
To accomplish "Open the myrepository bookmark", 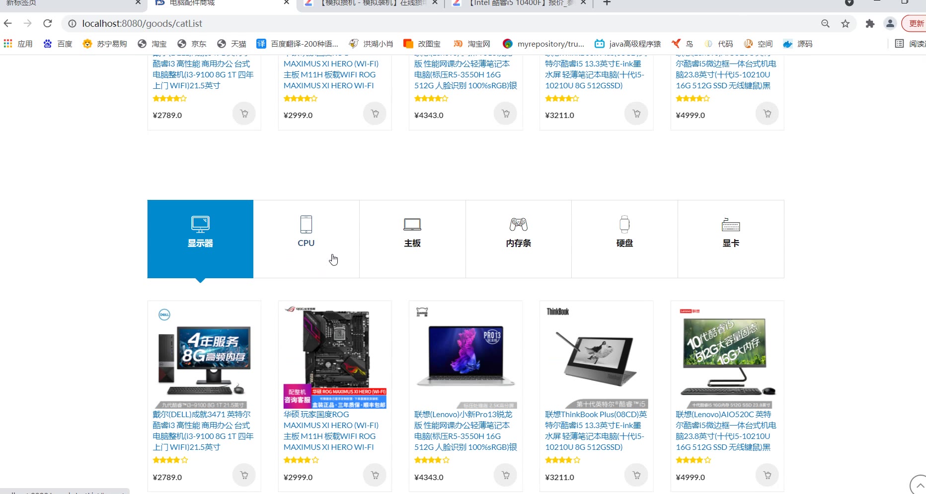I will click(543, 44).
